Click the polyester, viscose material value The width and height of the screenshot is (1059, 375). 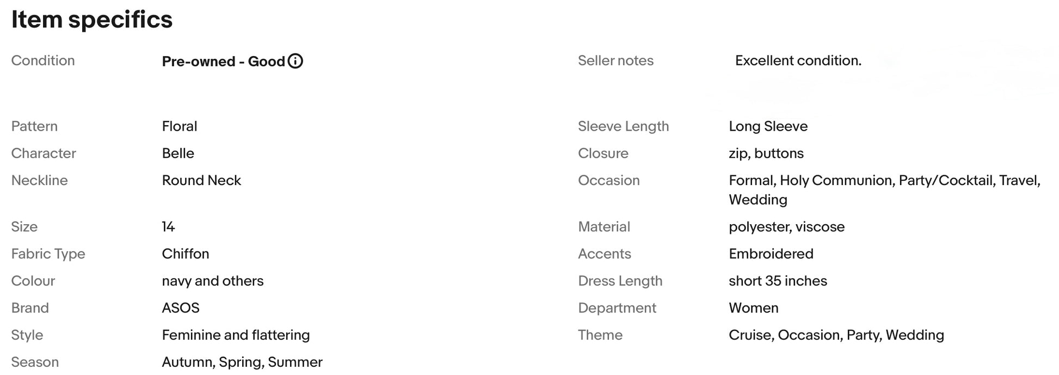[x=786, y=227]
